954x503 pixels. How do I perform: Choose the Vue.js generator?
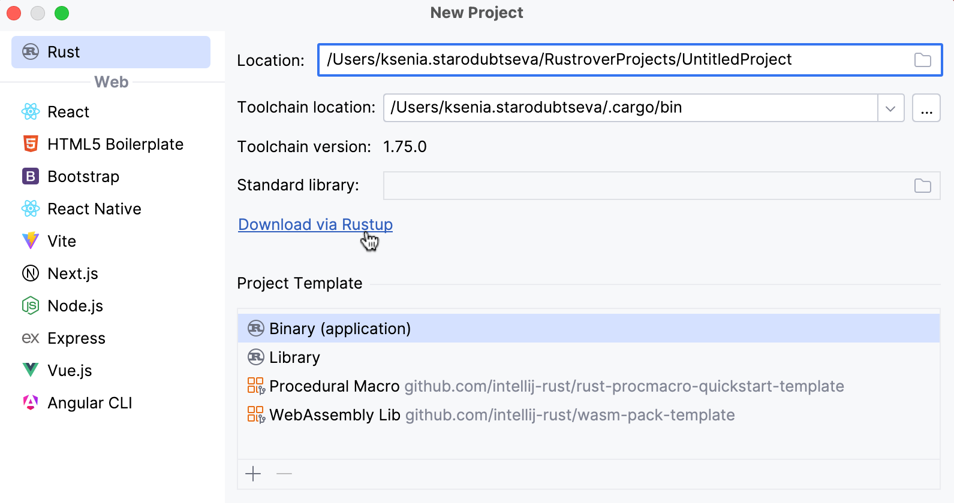pyautogui.click(x=70, y=371)
